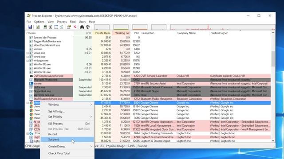The height and width of the screenshot is (159, 284).
Task: Expand the Create Dump submenu arrow
Action: (91, 146)
